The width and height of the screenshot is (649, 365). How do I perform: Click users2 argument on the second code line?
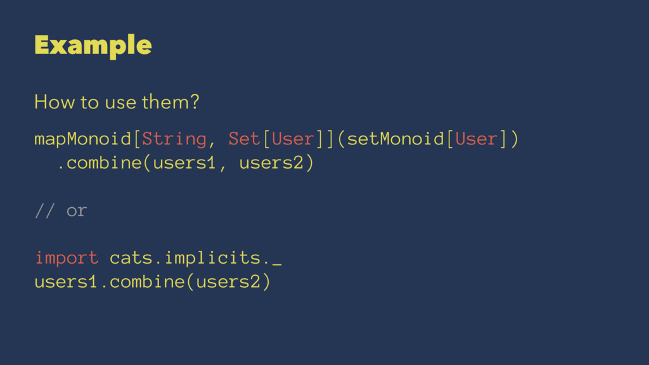click(271, 163)
